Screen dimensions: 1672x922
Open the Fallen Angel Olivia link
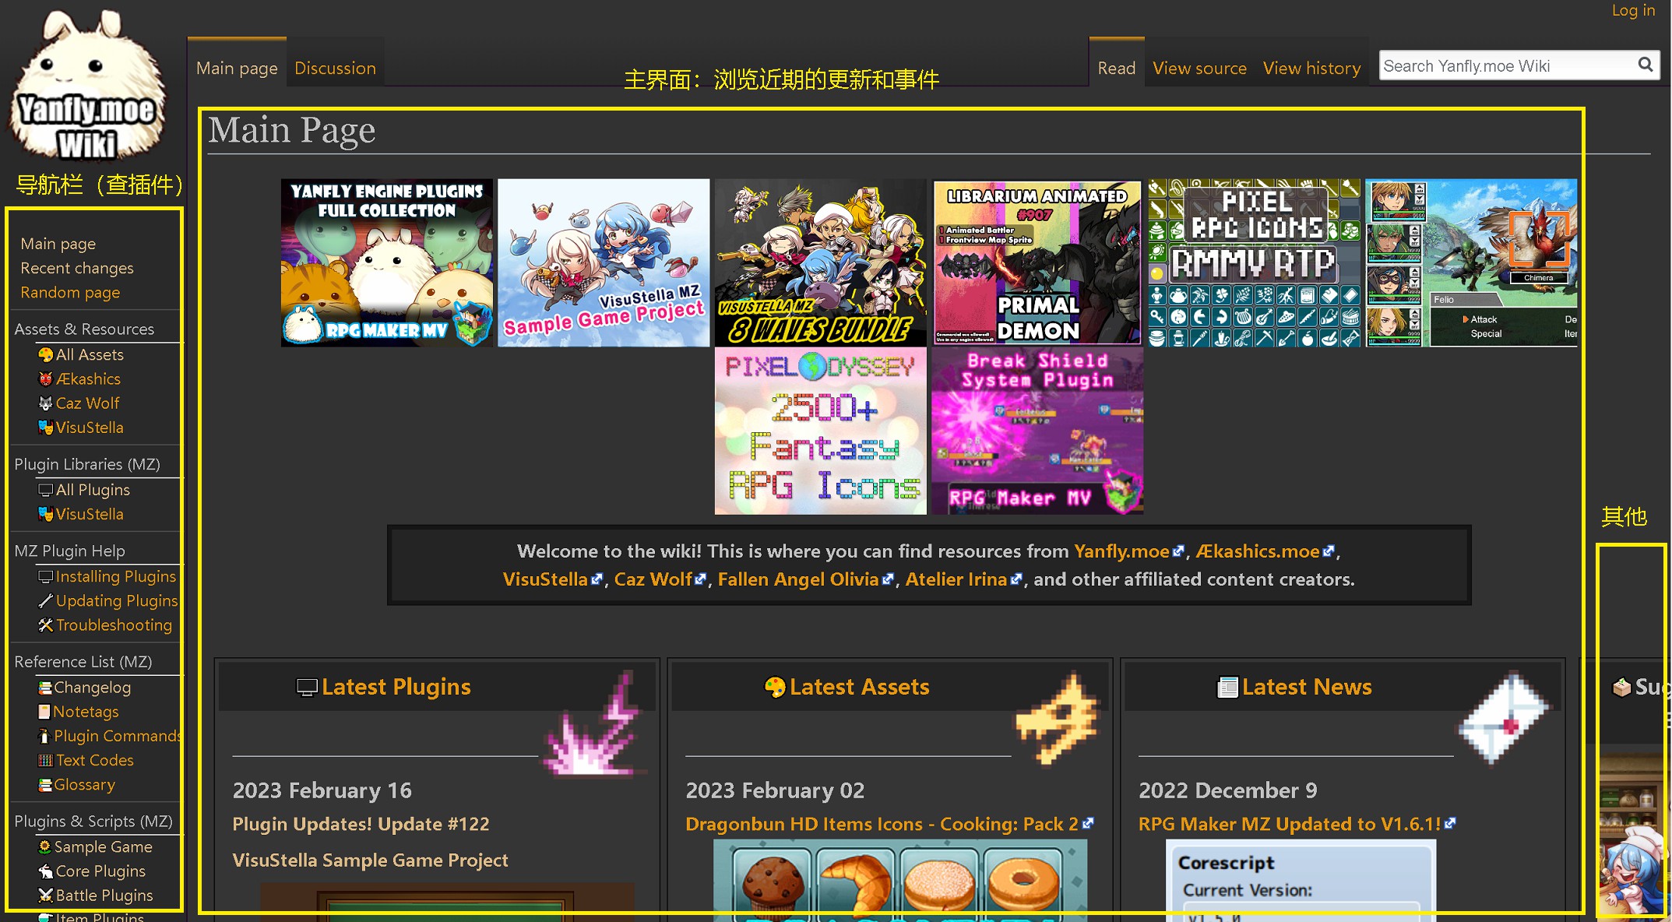coord(805,579)
